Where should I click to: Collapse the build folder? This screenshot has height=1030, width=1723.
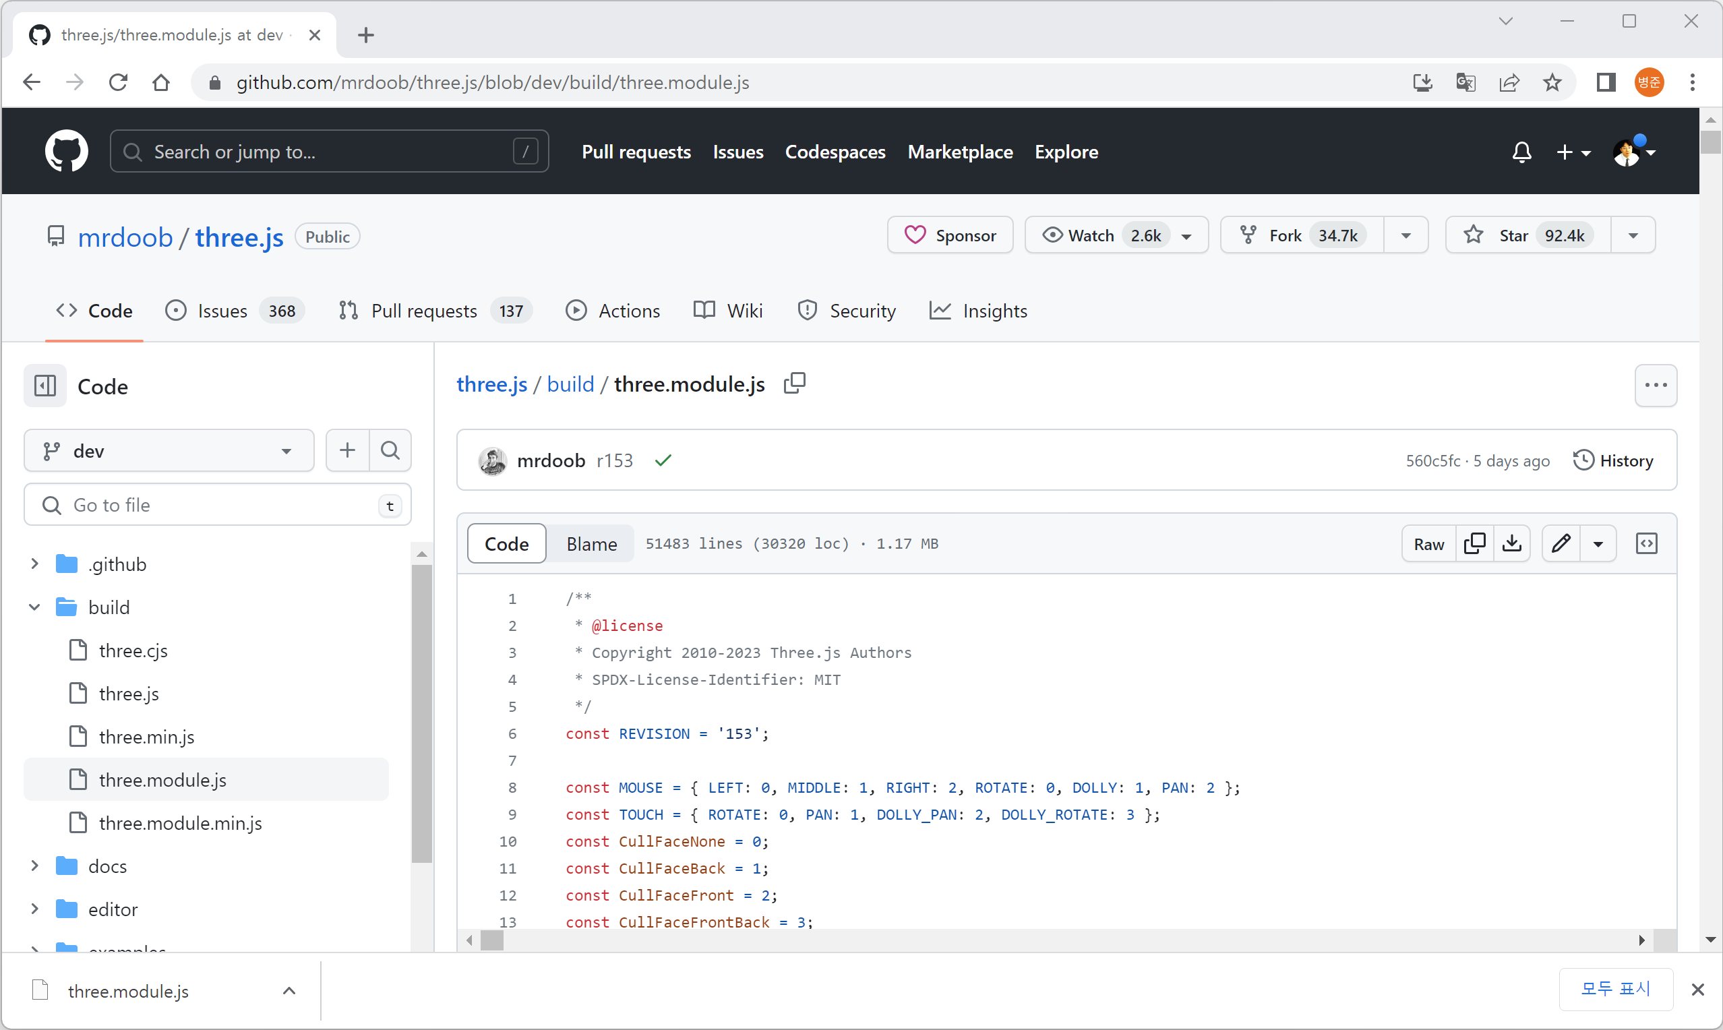pyautogui.click(x=34, y=607)
